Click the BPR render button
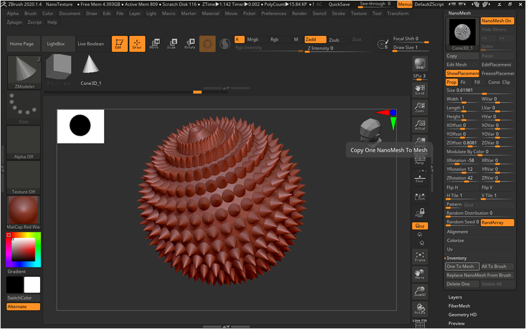Image resolution: width=526 pixels, height=329 pixels. pyautogui.click(x=420, y=65)
